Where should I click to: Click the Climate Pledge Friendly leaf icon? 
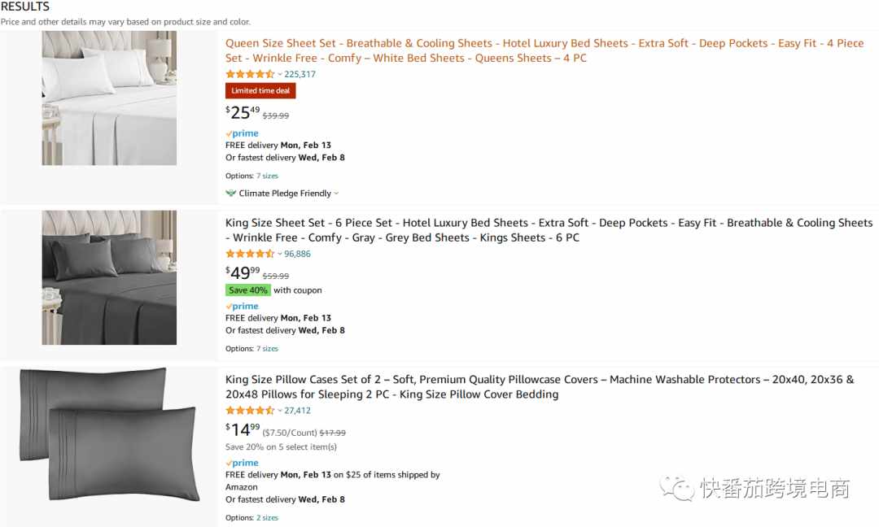[230, 194]
